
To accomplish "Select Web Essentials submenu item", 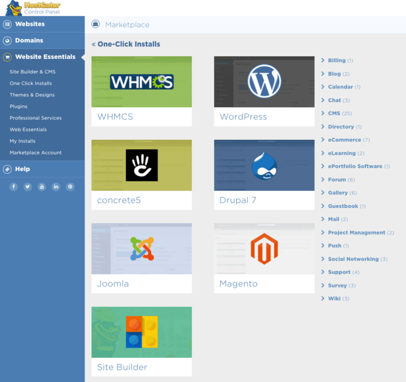I will tap(28, 129).
